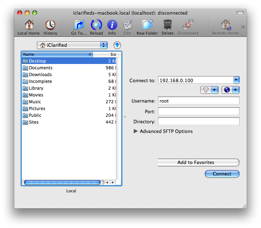The height and width of the screenshot is (228, 261).
Task: Open the iClarified path dropdown
Action: coord(72,45)
